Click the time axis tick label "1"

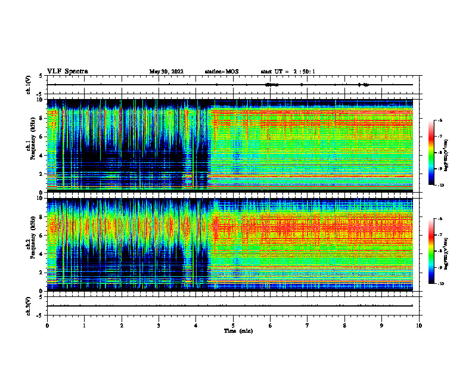click(84, 326)
